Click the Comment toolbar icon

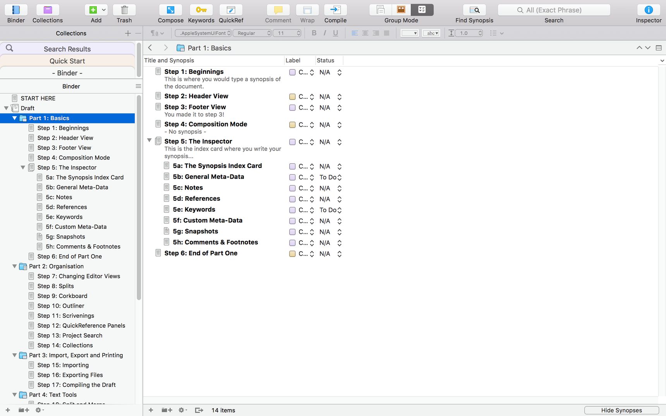tap(278, 10)
